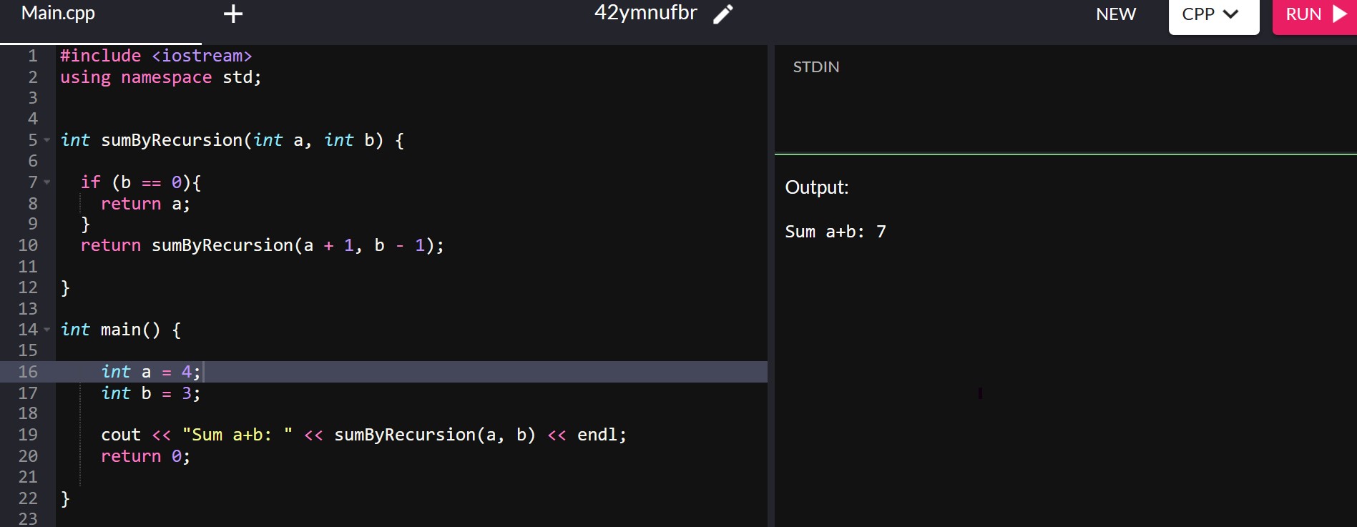1357x527 pixels.
Task: Collapse the main function fold arrow
Action: [47, 330]
